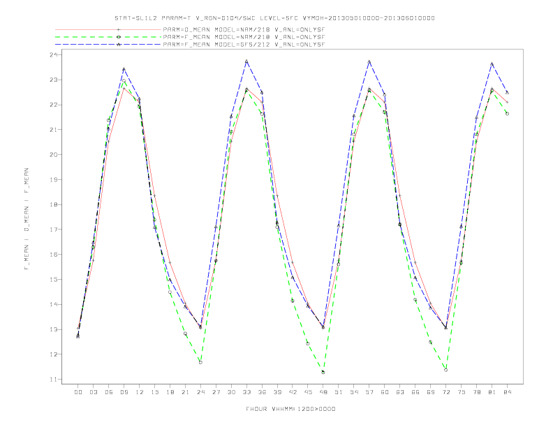Click y-axis tick label 23
Image resolution: width=553 pixels, height=427 pixels.
(x=53, y=80)
